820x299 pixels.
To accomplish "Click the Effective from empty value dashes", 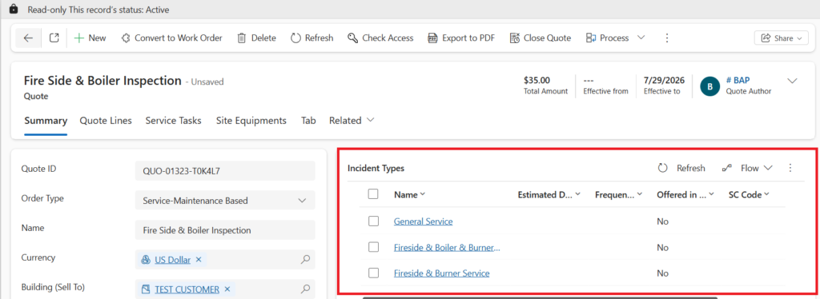I will point(589,81).
